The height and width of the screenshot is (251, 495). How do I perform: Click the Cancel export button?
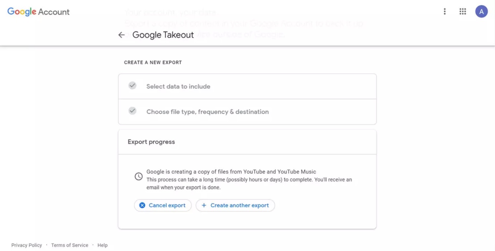[163, 205]
